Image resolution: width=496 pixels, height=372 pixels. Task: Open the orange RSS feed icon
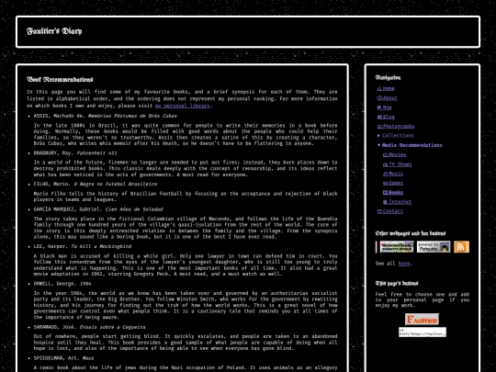461,247
